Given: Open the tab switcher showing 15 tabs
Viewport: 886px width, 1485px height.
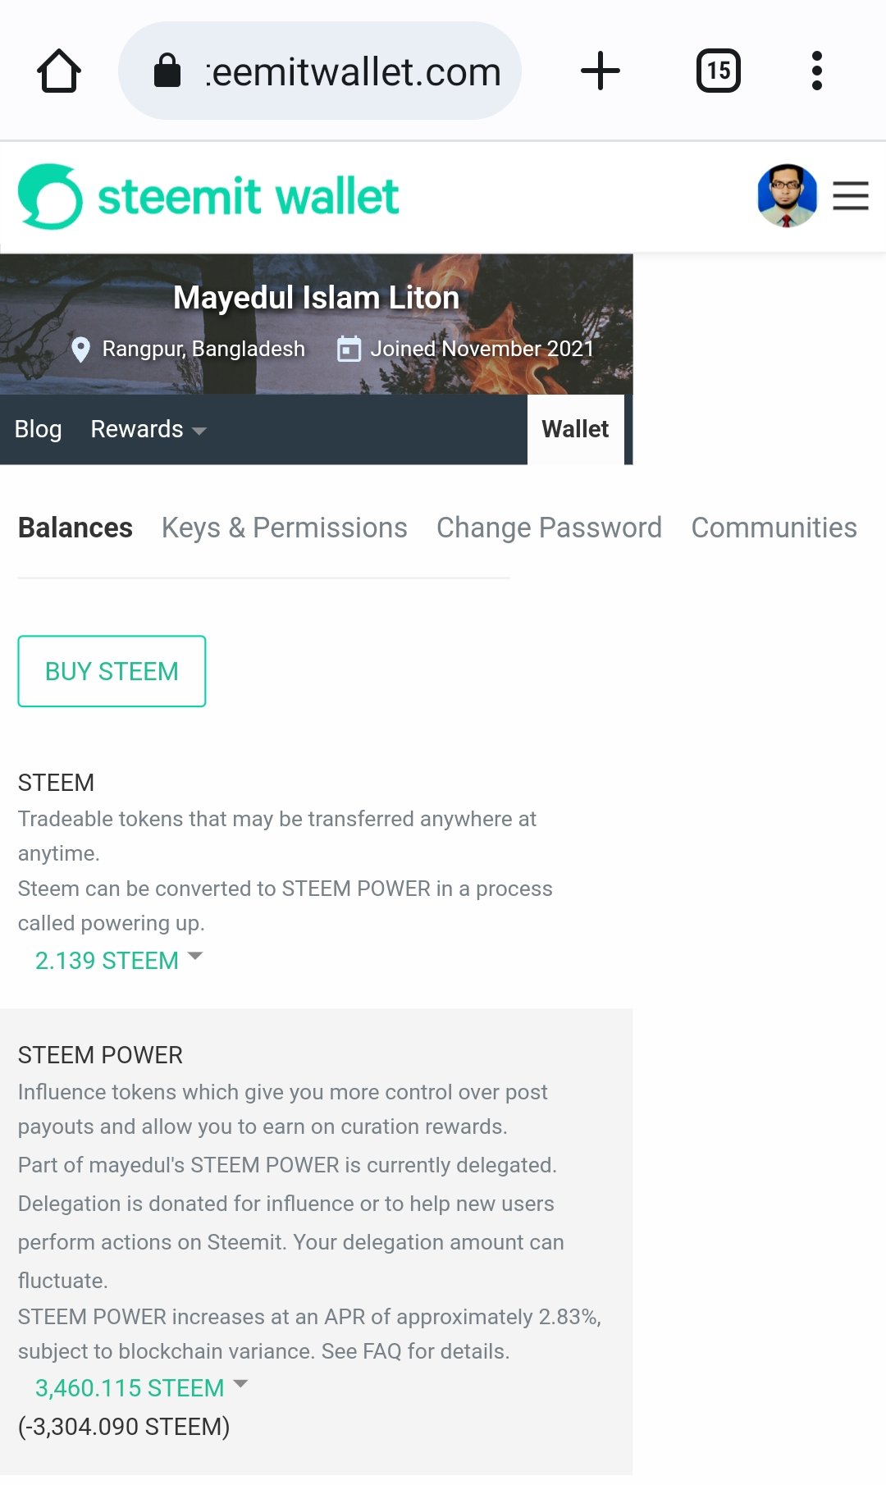Looking at the screenshot, I should (x=718, y=71).
